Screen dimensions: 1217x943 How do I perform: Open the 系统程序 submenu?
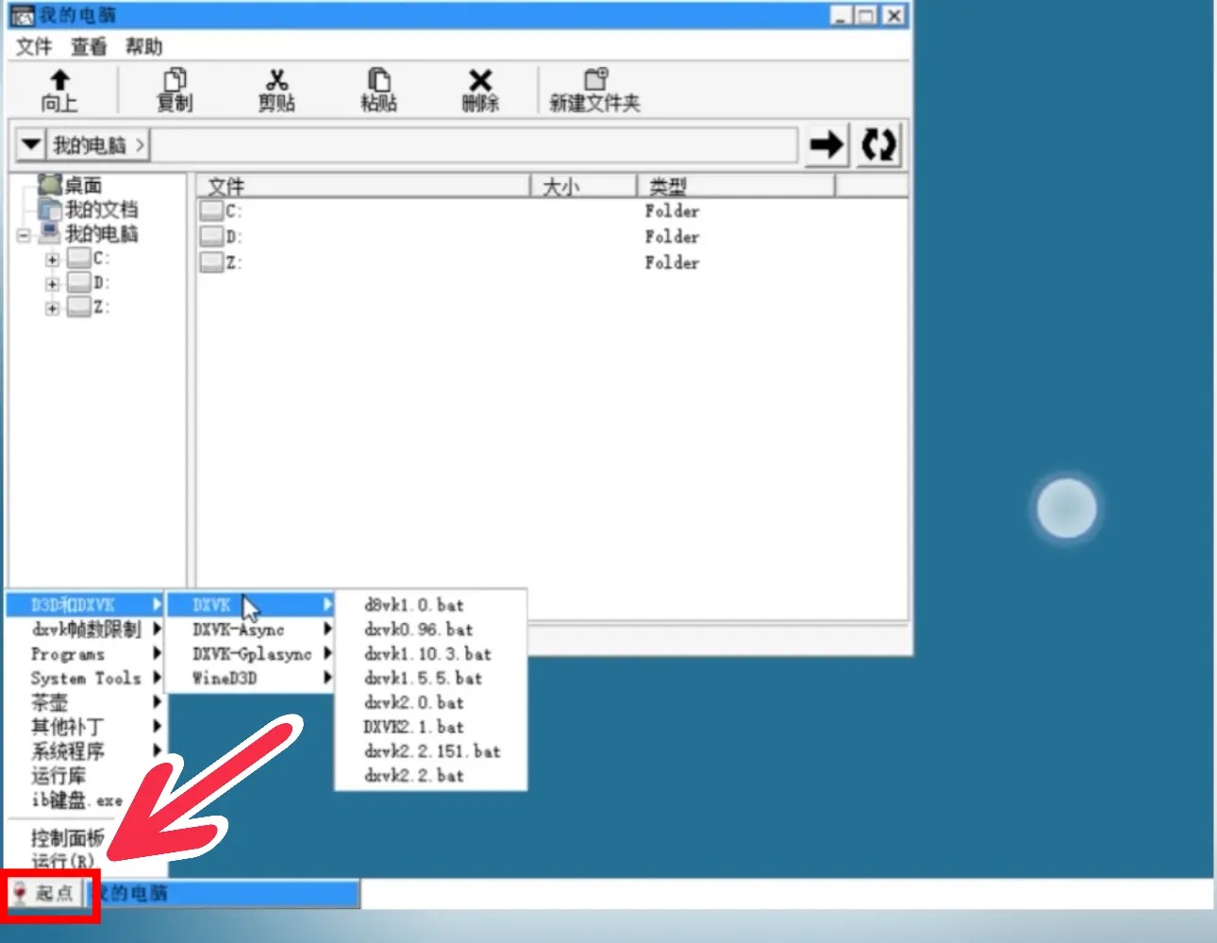click(x=86, y=751)
